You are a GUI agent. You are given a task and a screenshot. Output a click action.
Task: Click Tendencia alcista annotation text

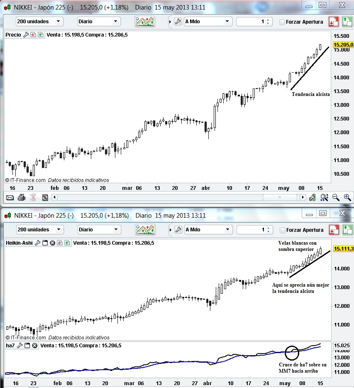coord(311,94)
